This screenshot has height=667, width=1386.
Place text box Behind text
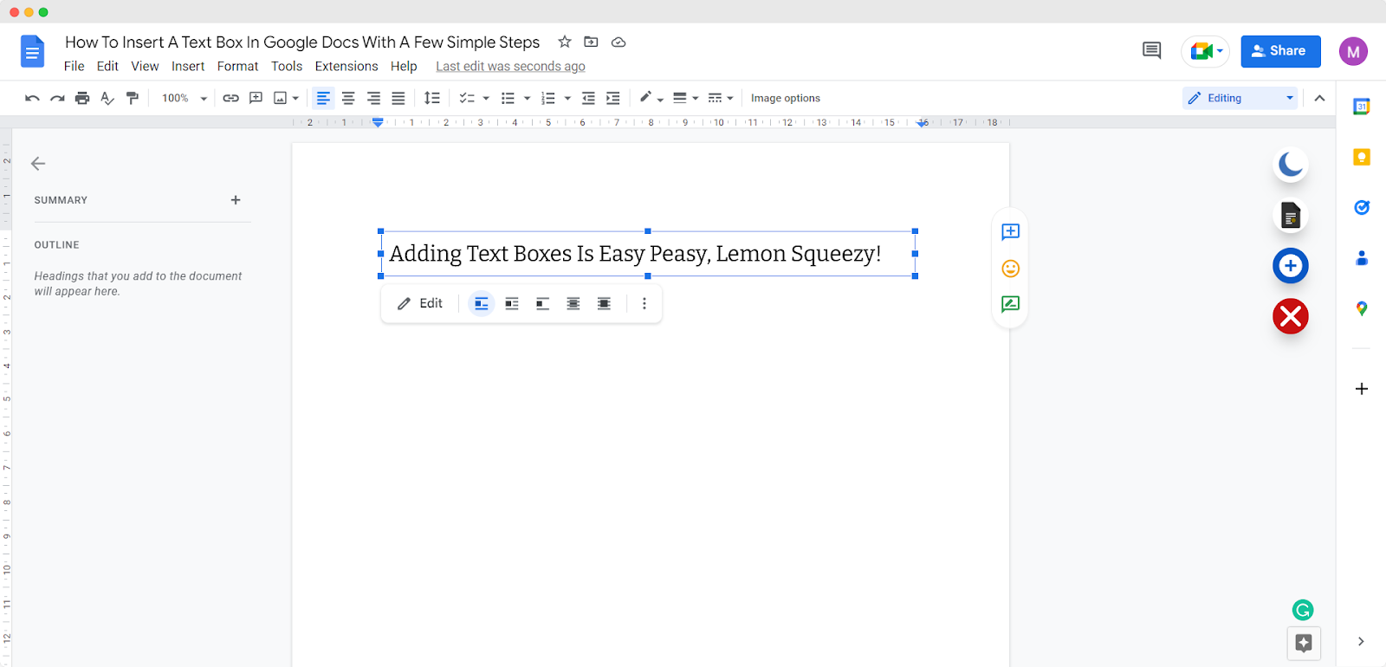(573, 304)
